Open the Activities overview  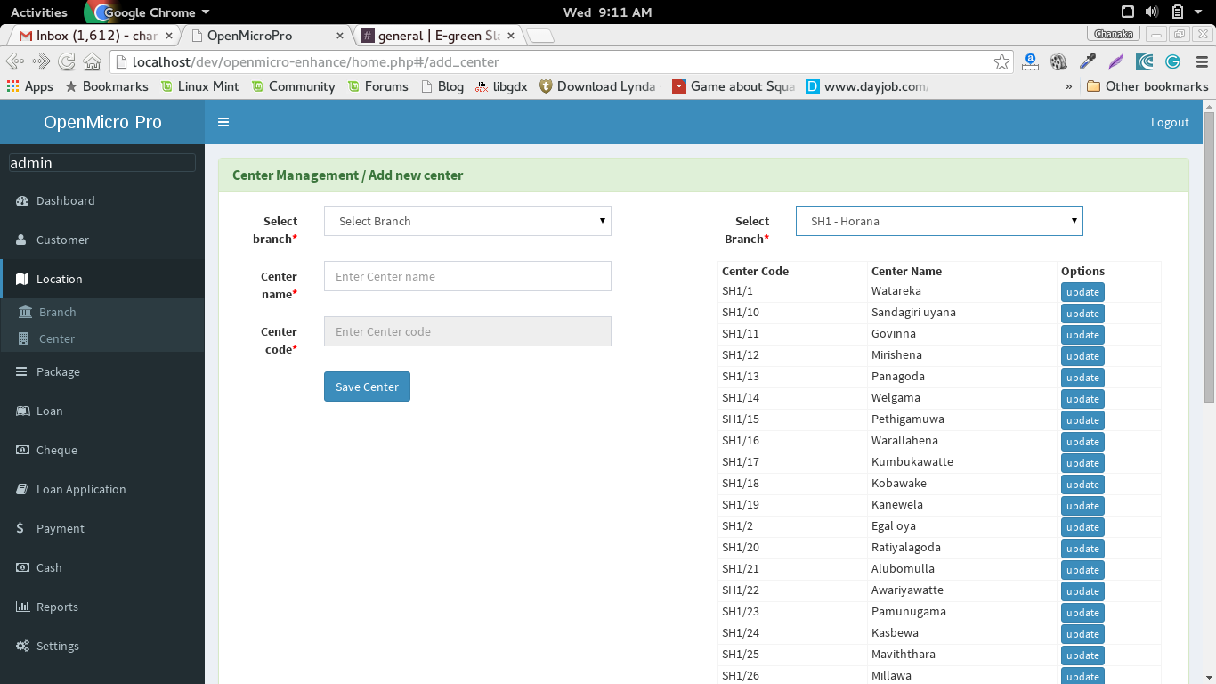click(38, 12)
